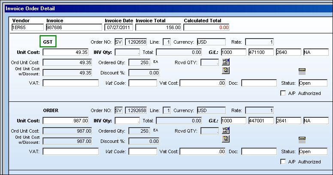Check A/P Authorized in the GST section

click(x=283, y=93)
